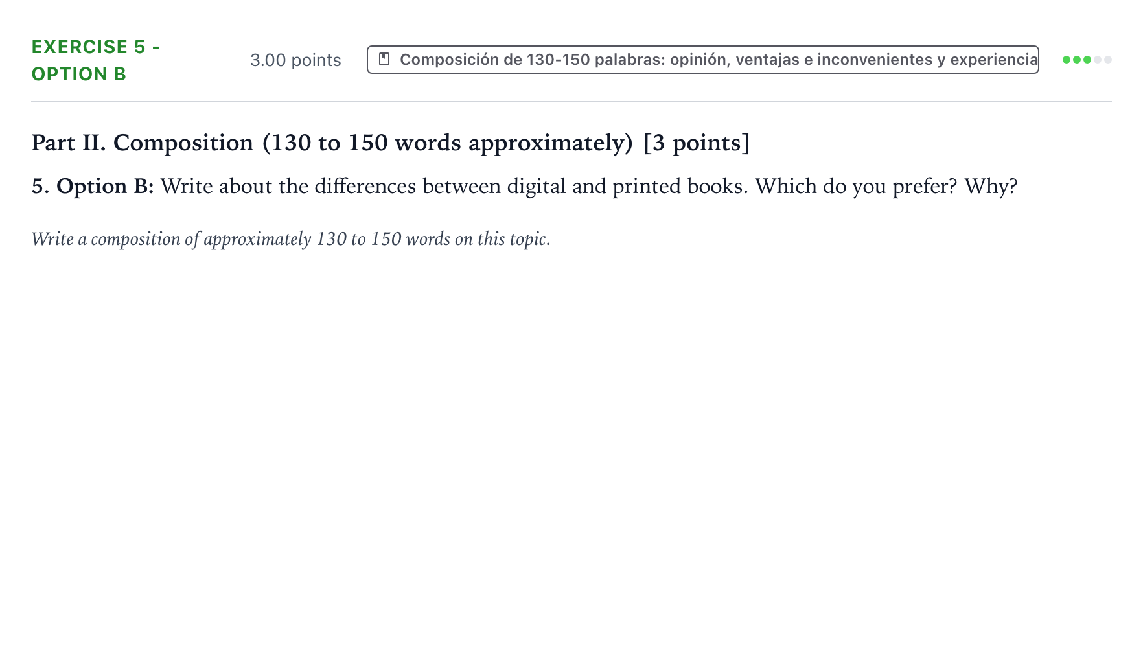This screenshot has width=1143, height=670.
Task: Click the (130 to 150 words approximately) text
Action: [447, 143]
